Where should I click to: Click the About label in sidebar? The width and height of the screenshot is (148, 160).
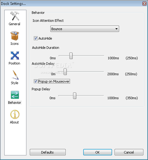(14, 122)
